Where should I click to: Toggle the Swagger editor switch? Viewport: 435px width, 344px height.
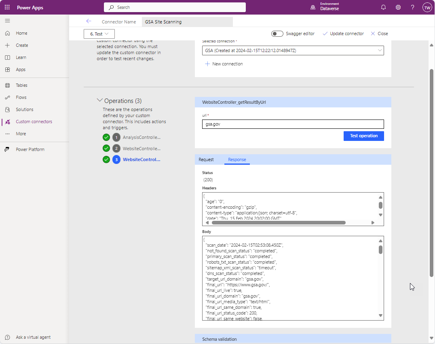277,34
